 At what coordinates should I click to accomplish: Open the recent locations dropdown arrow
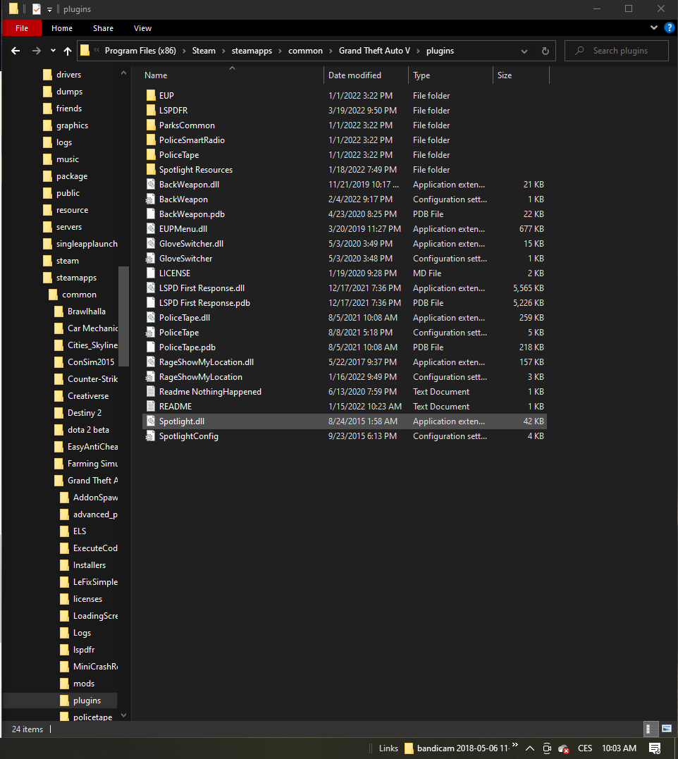click(x=53, y=51)
